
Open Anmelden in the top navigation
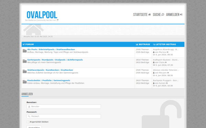(x=174, y=14)
